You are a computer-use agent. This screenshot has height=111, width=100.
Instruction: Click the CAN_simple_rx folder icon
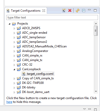19,55
